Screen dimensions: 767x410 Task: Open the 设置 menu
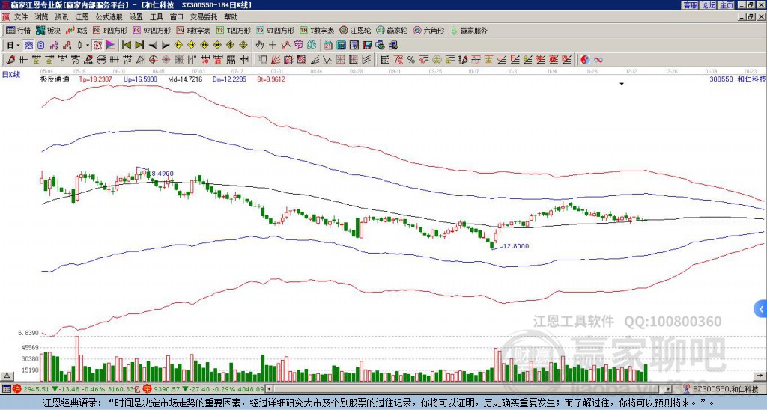click(136, 17)
